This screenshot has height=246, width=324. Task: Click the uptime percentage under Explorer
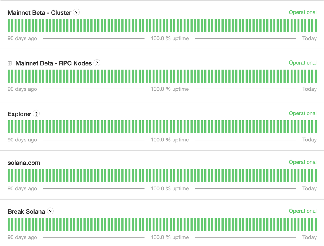click(170, 140)
